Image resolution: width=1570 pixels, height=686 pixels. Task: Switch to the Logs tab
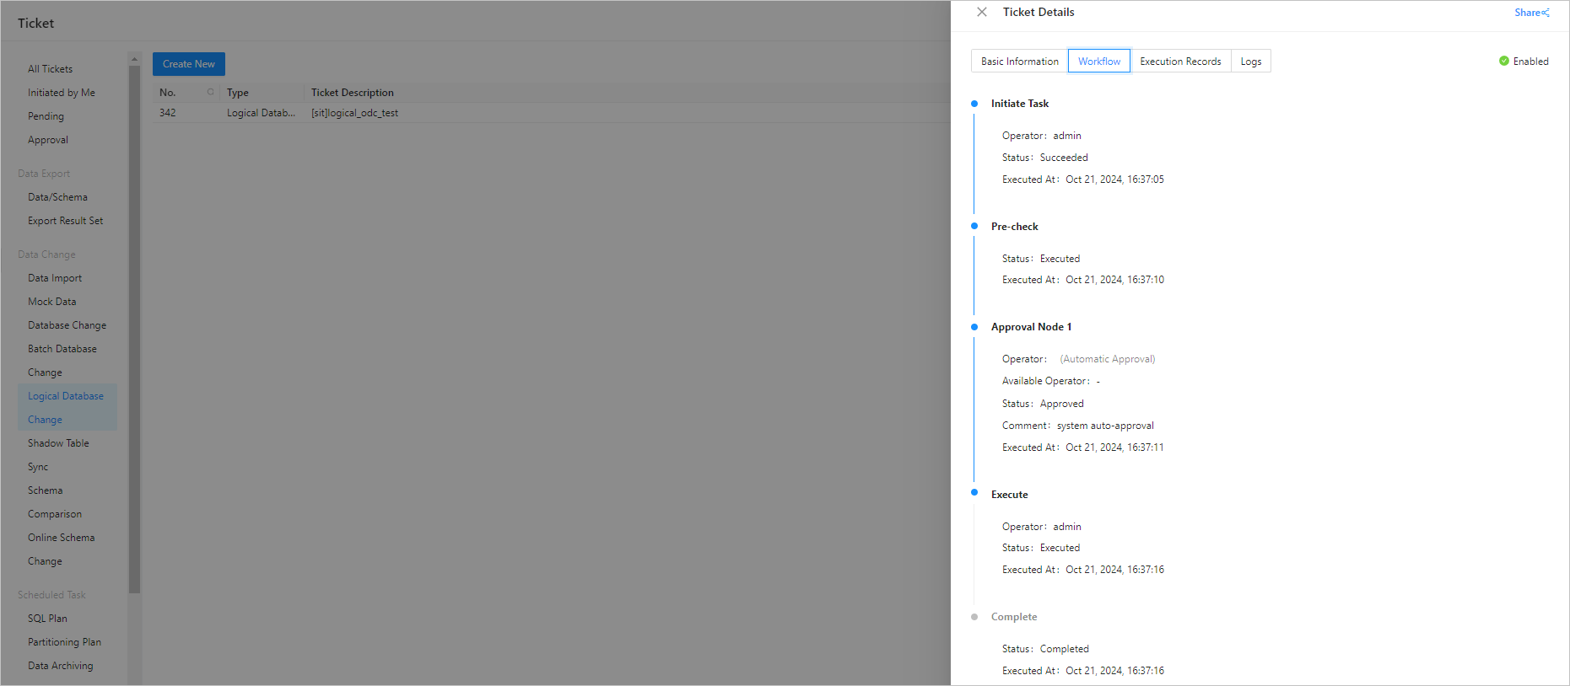click(1250, 62)
